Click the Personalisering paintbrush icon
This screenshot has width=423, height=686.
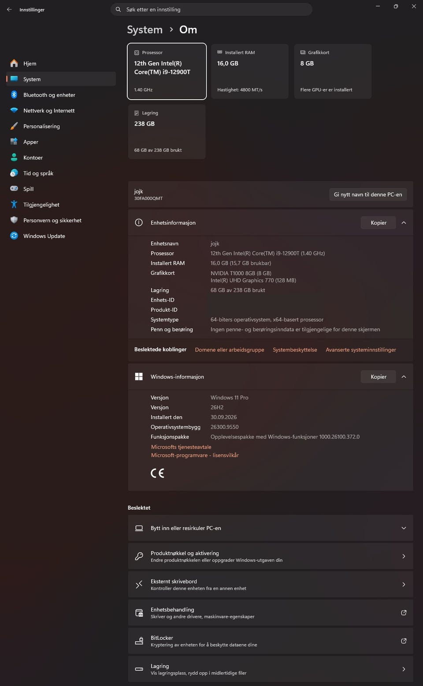pos(14,126)
